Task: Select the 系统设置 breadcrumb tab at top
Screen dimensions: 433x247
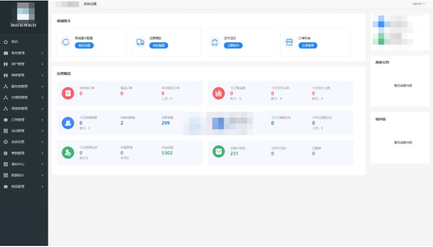Action: pos(90,4)
